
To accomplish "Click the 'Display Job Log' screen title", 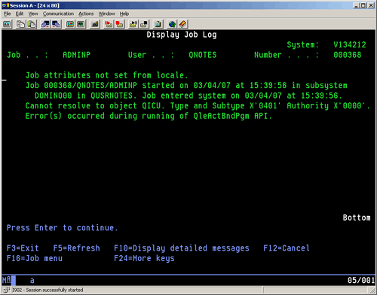I will coord(182,35).
